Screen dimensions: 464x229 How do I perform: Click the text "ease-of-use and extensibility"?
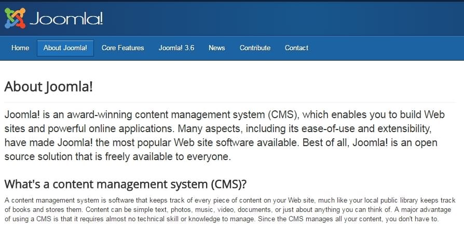click(x=365, y=129)
